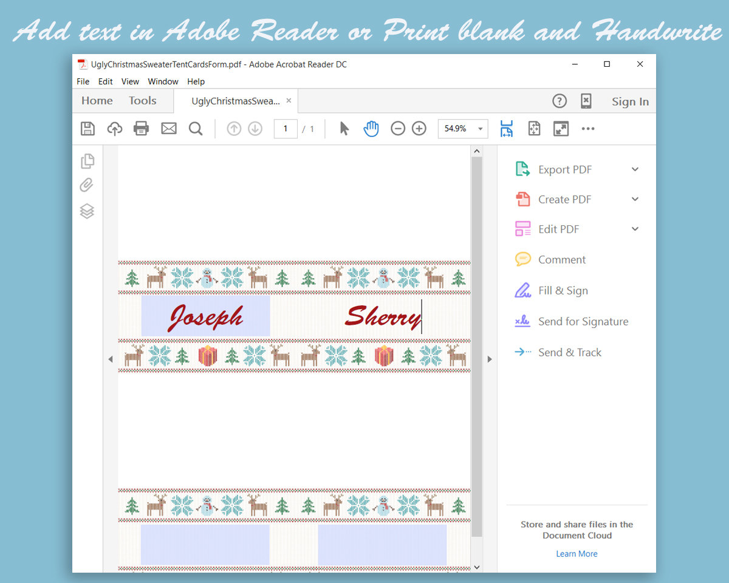
Task: Open the page thumbnails panel
Action: 87,160
